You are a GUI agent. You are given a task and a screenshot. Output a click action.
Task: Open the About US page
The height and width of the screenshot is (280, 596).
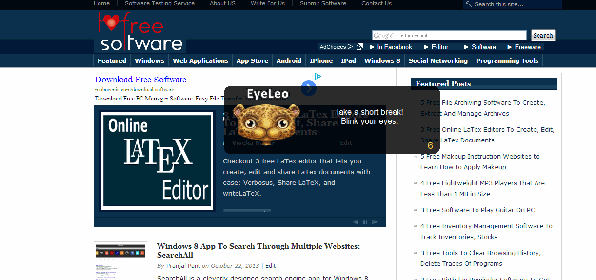(x=222, y=3)
